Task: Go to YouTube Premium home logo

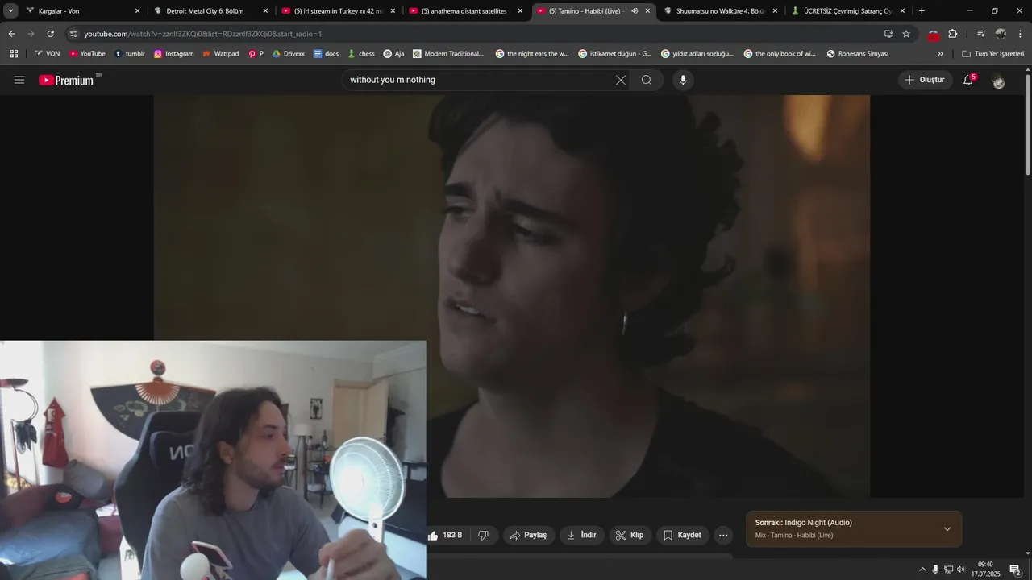Action: (69, 80)
